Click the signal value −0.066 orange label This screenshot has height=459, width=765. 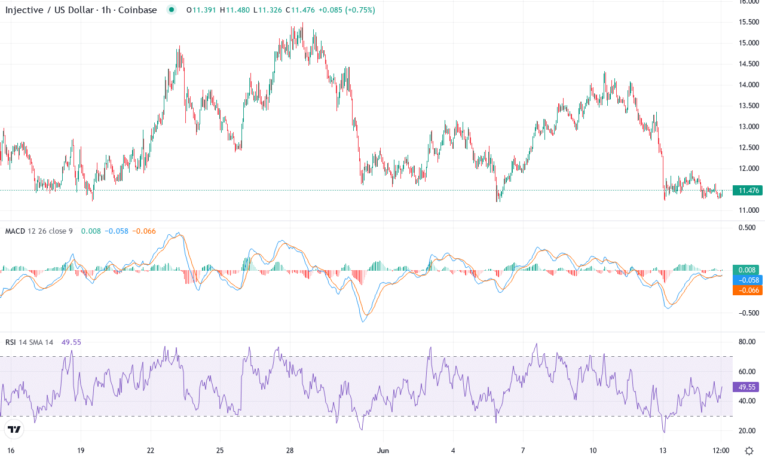(x=748, y=290)
